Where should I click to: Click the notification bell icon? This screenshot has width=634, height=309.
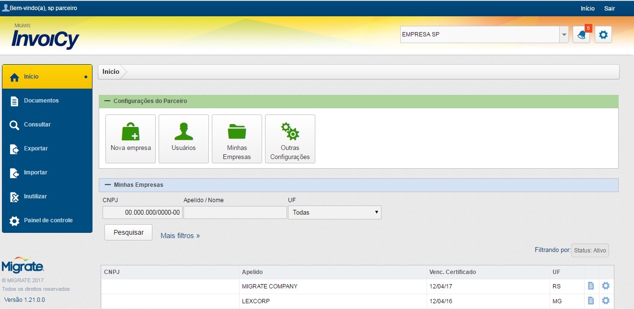pyautogui.click(x=581, y=35)
